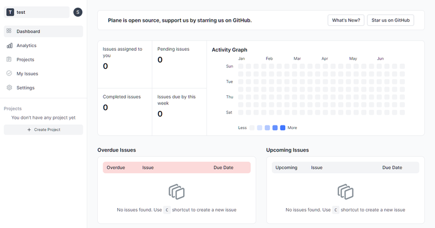
Task: Click Due Date header in Overdue table
Action: tap(224, 168)
